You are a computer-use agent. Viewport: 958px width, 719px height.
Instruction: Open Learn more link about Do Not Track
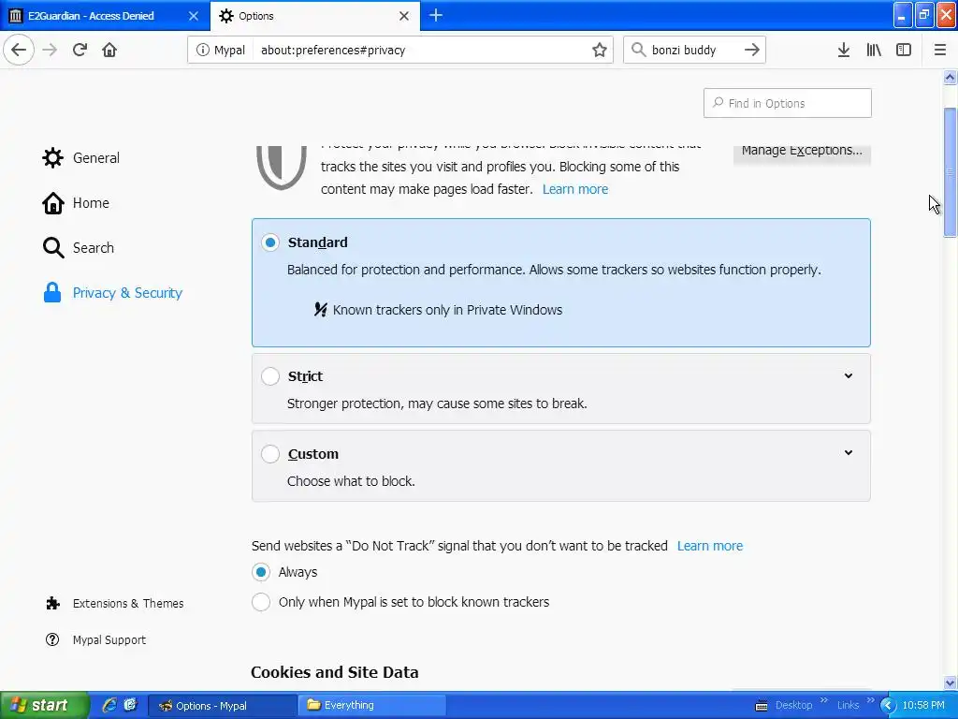pyautogui.click(x=710, y=546)
